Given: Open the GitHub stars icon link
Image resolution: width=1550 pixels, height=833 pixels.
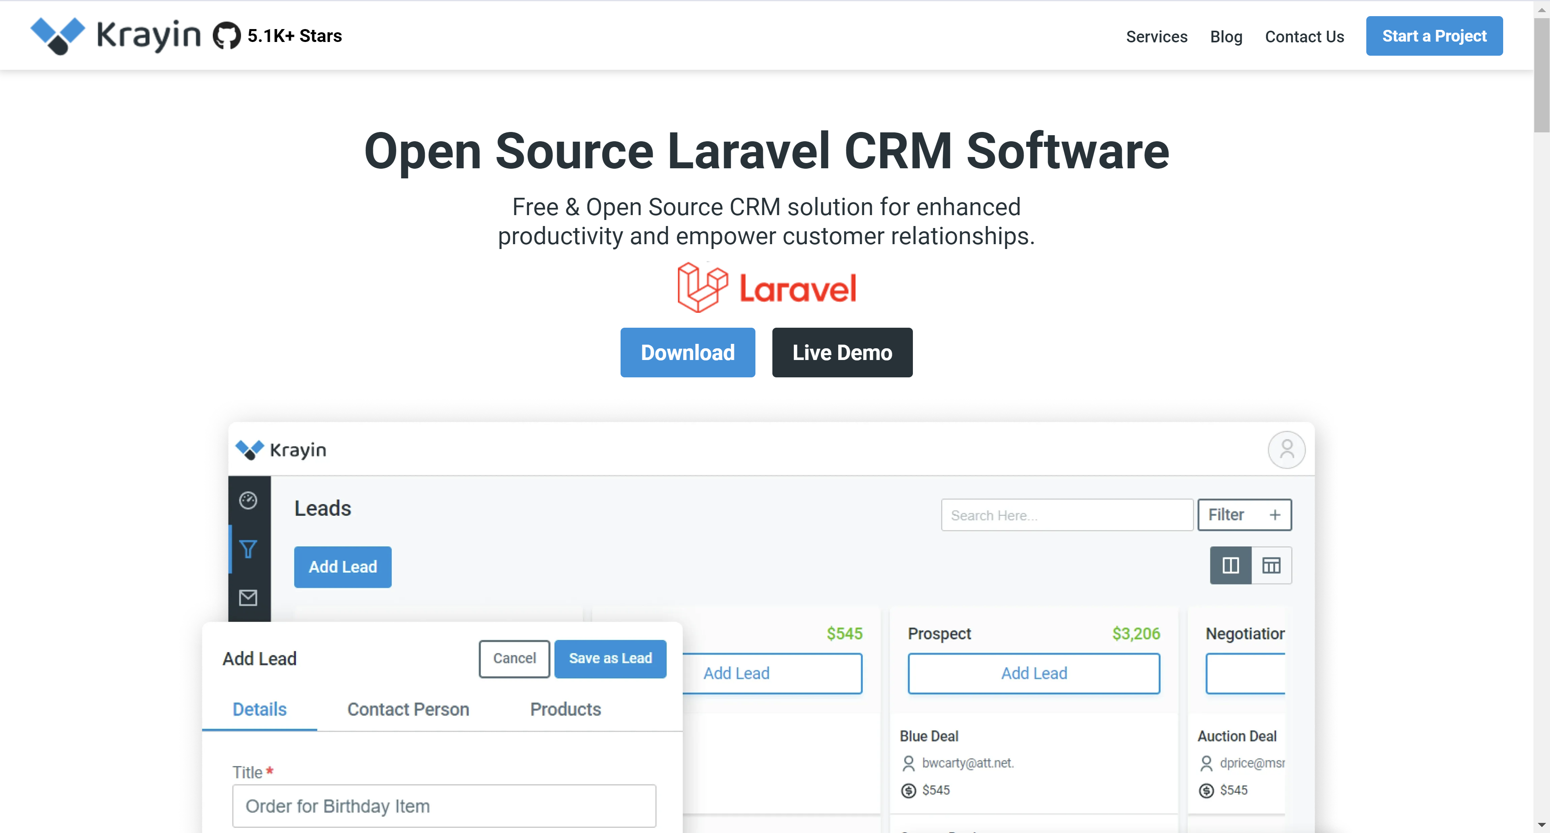Looking at the screenshot, I should (x=227, y=36).
